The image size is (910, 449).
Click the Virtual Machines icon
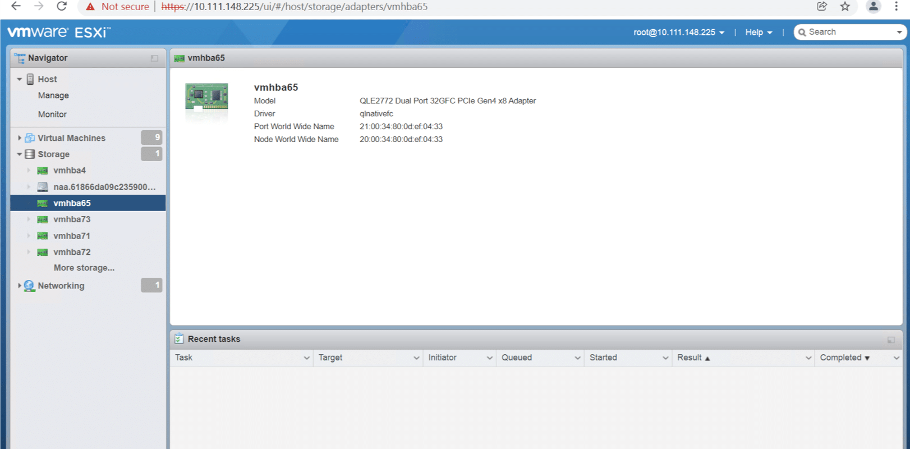pos(30,138)
